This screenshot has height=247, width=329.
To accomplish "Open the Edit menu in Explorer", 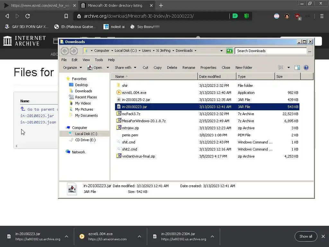I will (x=75, y=60).
